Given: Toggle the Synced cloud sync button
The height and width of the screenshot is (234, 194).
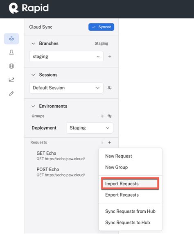Looking at the screenshot, I should tap(102, 27).
